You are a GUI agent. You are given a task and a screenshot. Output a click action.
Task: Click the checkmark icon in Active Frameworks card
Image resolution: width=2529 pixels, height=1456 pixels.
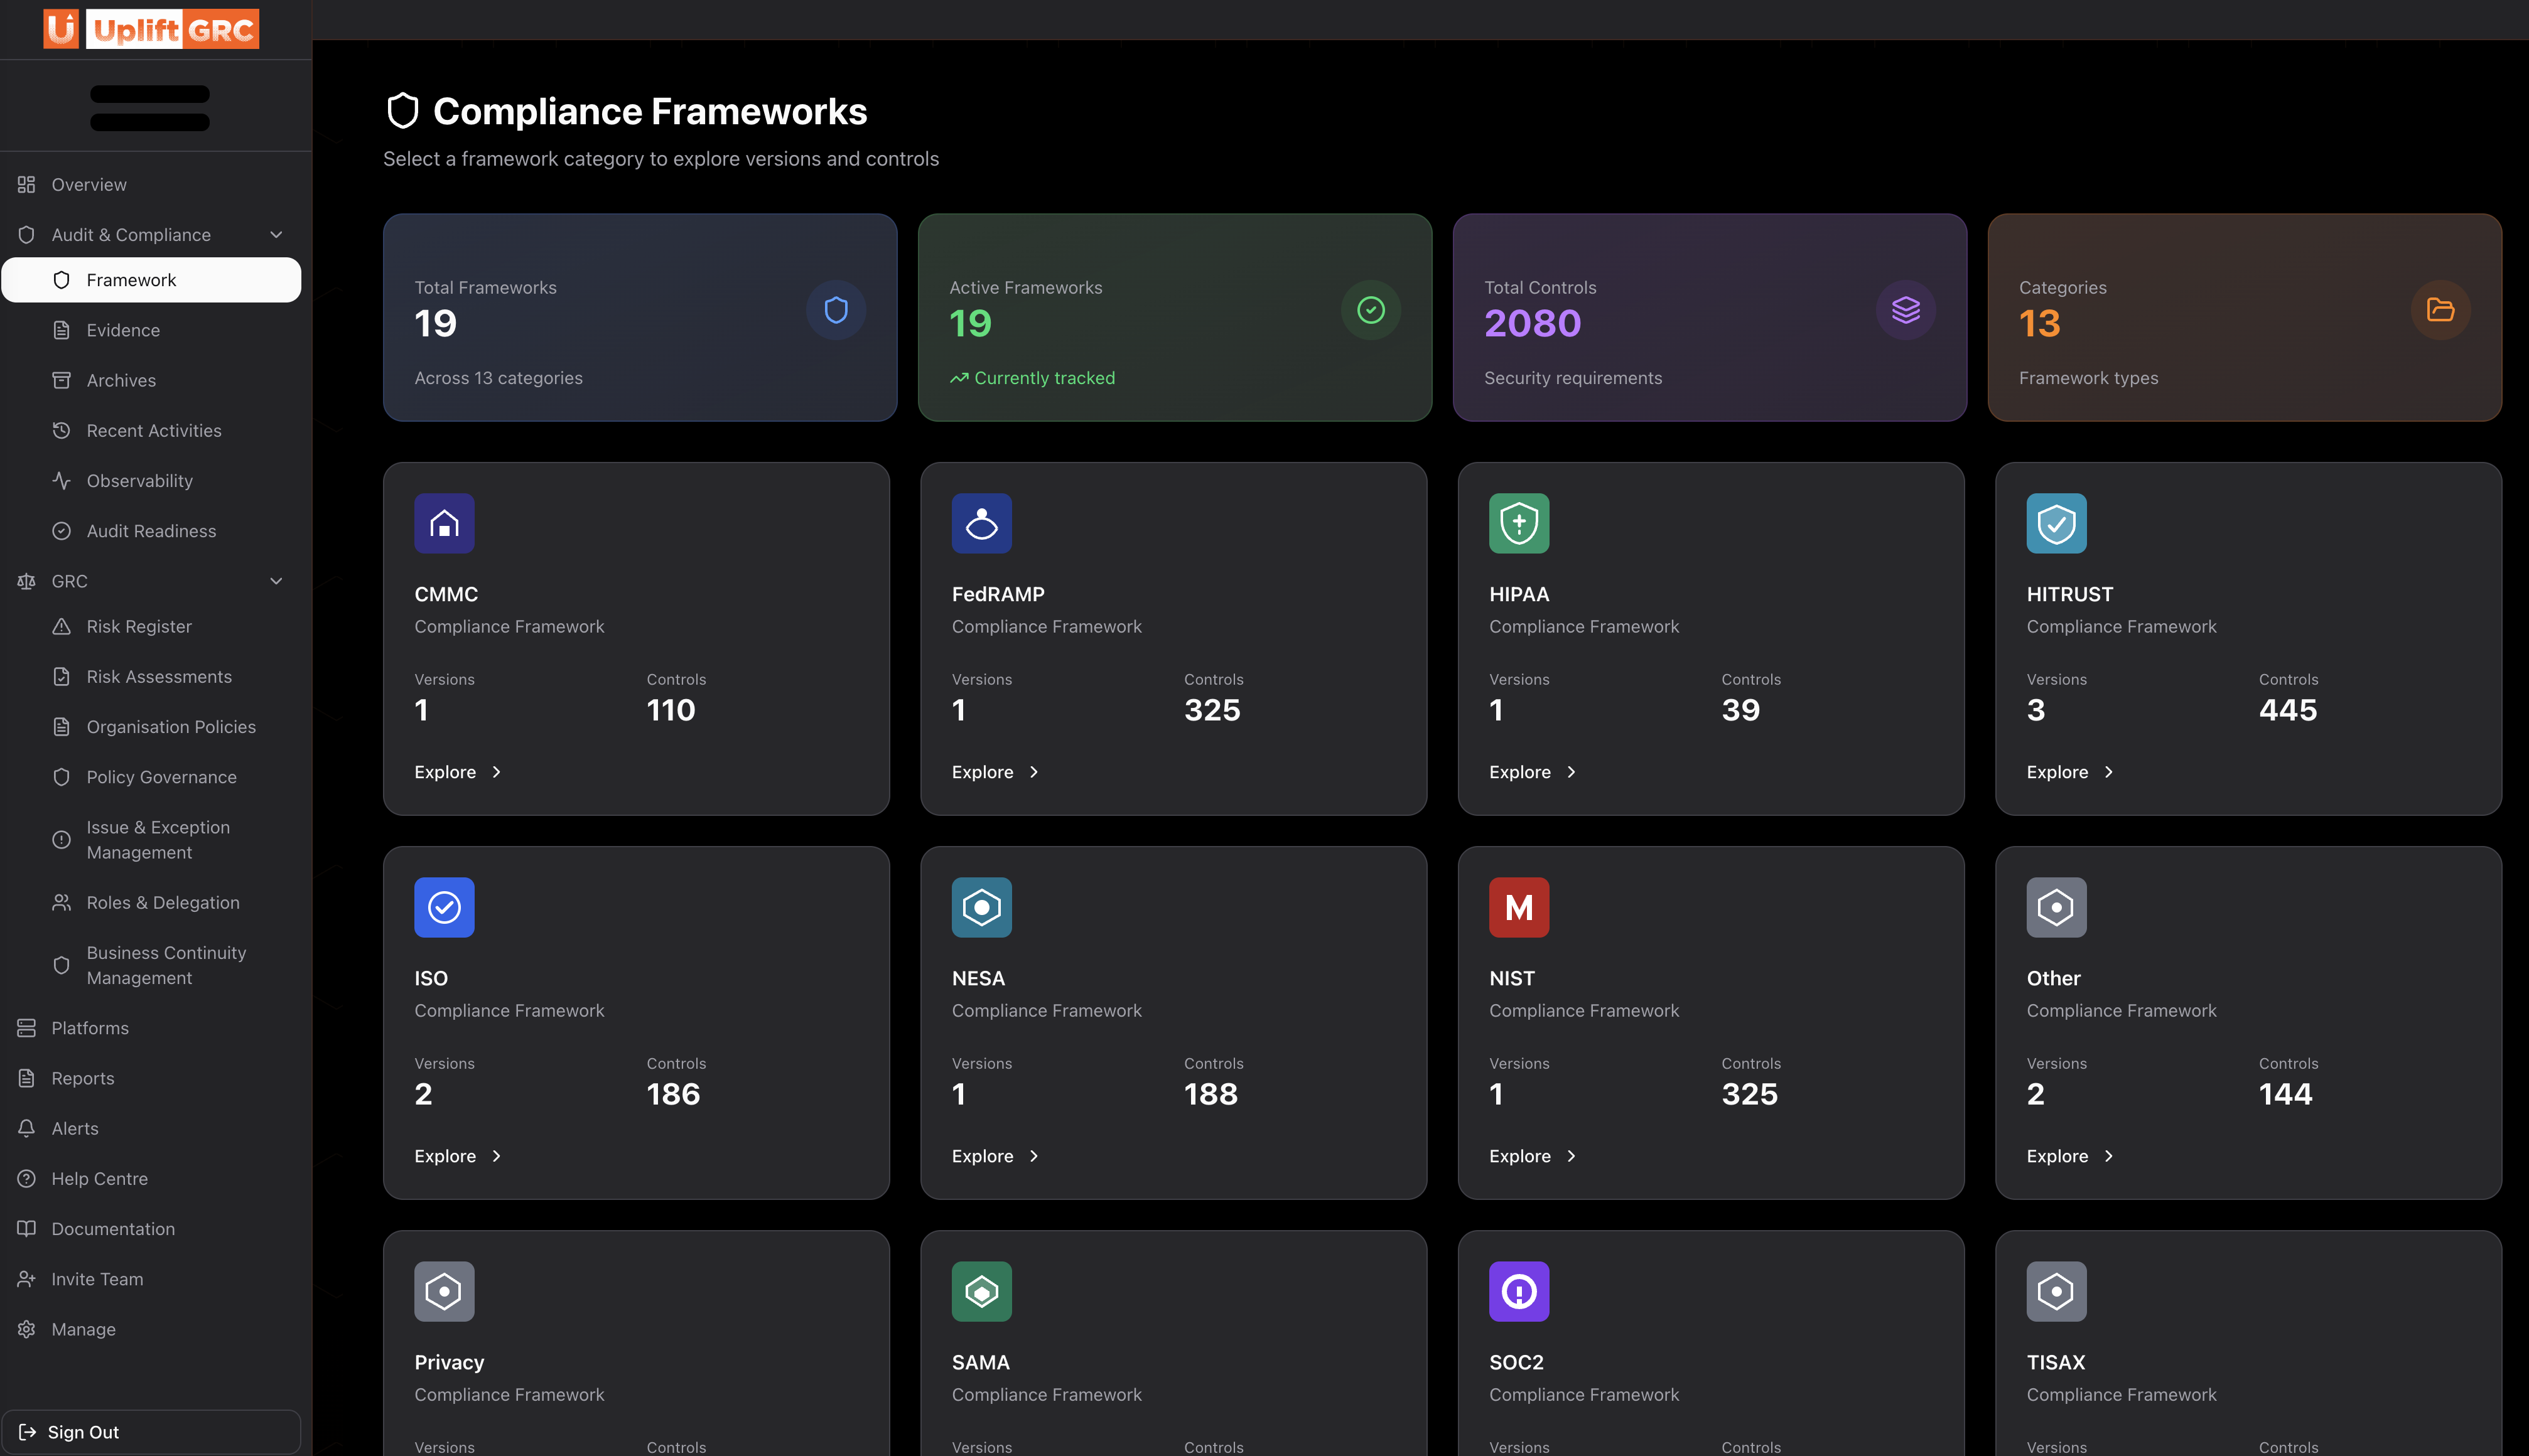click(1371, 310)
